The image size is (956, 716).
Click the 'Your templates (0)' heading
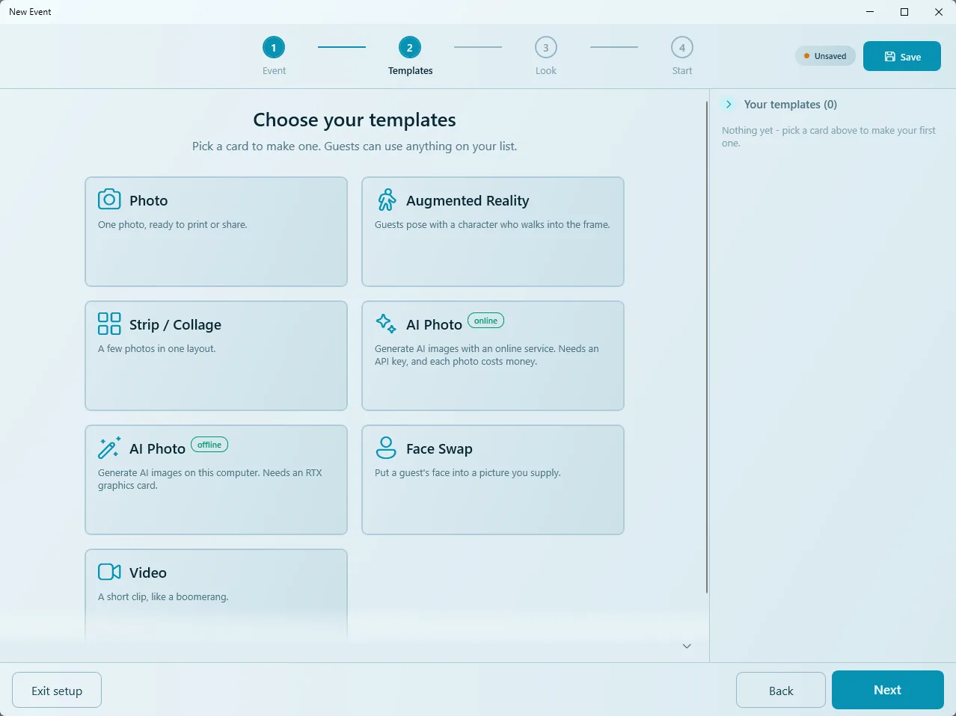click(791, 105)
